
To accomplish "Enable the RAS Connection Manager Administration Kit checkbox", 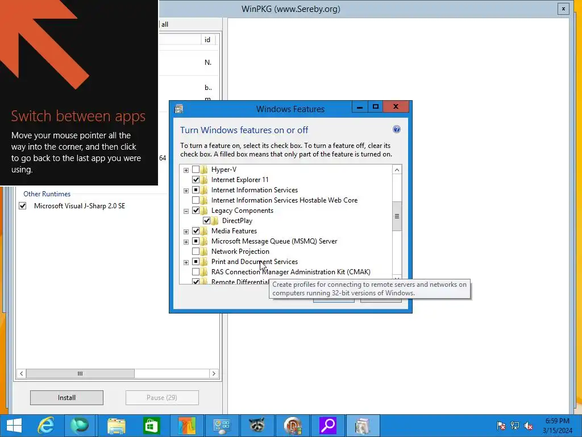I will click(x=196, y=272).
